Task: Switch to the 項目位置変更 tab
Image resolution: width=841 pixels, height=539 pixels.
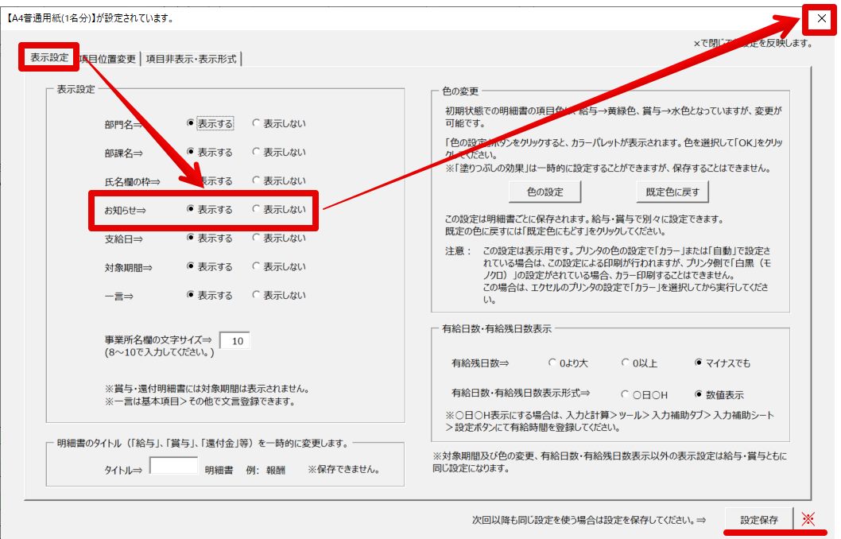Action: tap(108, 59)
